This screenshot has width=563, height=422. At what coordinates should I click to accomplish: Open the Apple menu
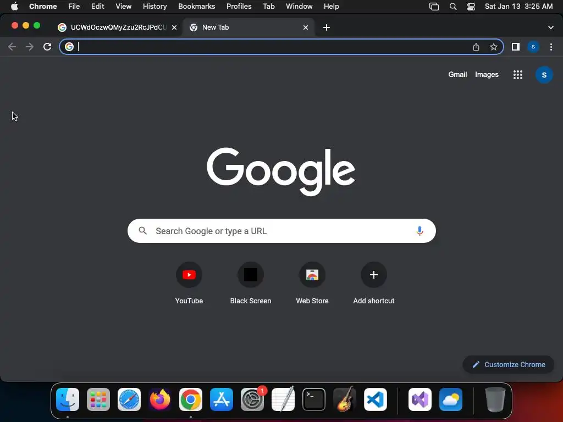(x=14, y=6)
